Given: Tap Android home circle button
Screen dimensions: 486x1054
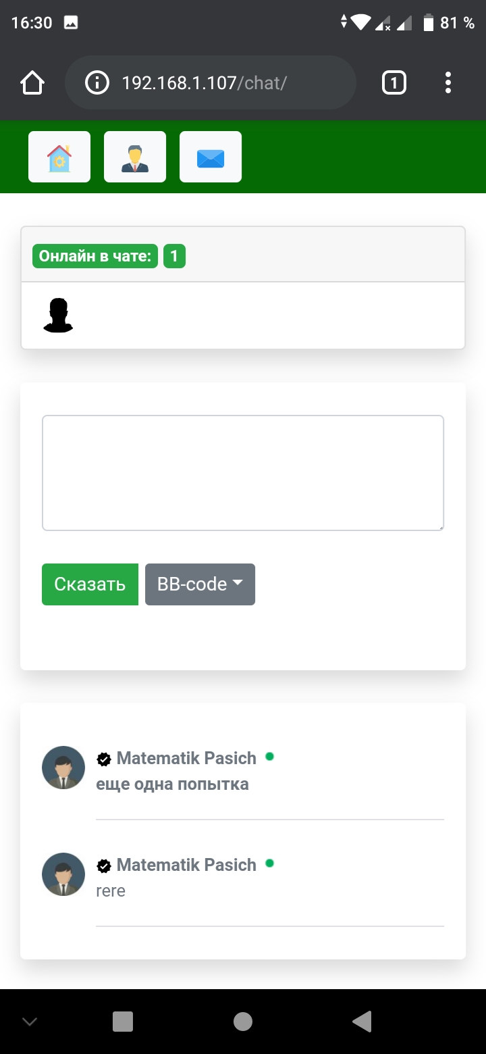Looking at the screenshot, I should pos(243,1022).
